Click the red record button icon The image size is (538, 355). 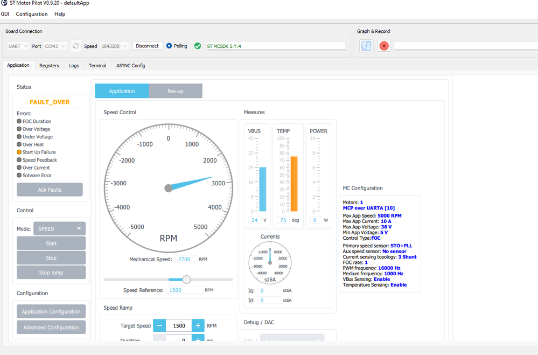click(384, 46)
